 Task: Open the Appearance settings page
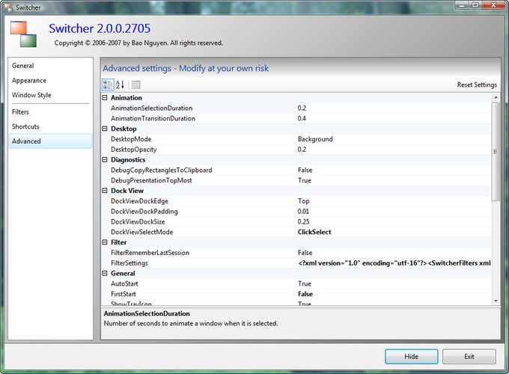click(51, 81)
